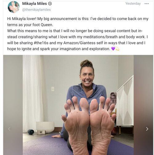Show previous photo with left chevron
Screen dimensions: 154x155
[x=9, y=129]
